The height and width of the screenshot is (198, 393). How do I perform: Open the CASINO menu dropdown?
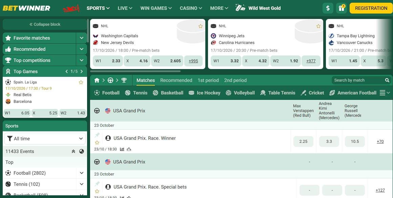pyautogui.click(x=191, y=8)
